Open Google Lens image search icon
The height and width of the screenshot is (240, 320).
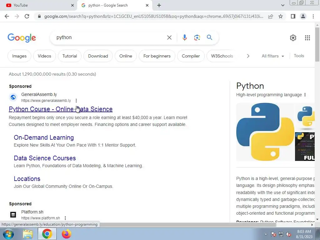coord(197,37)
